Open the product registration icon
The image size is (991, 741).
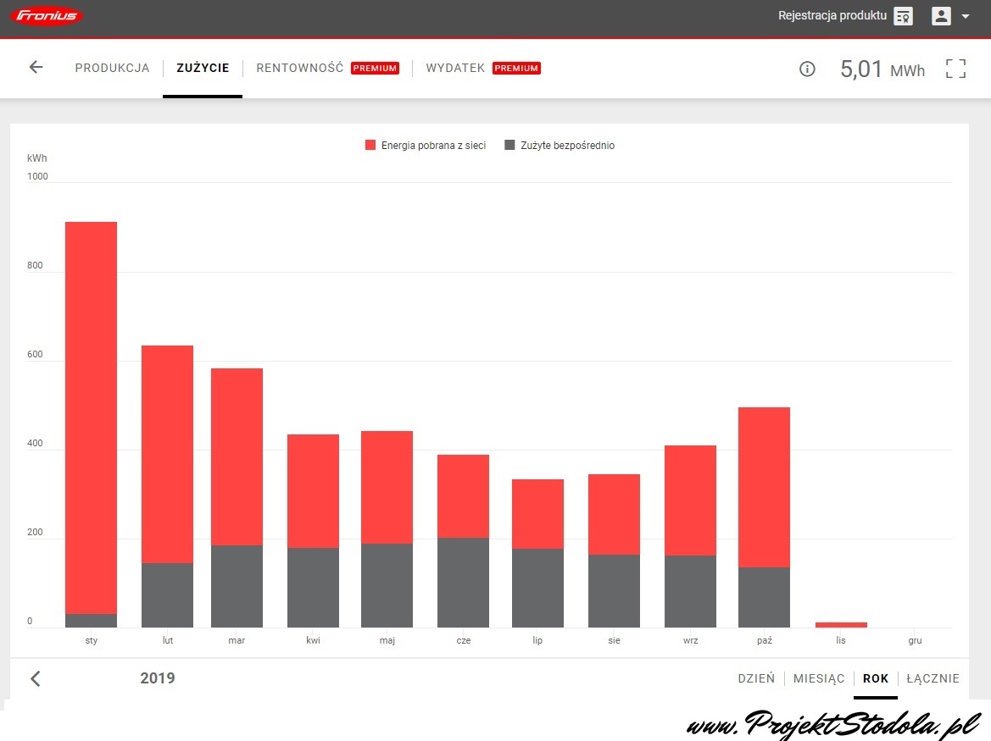pos(903,16)
